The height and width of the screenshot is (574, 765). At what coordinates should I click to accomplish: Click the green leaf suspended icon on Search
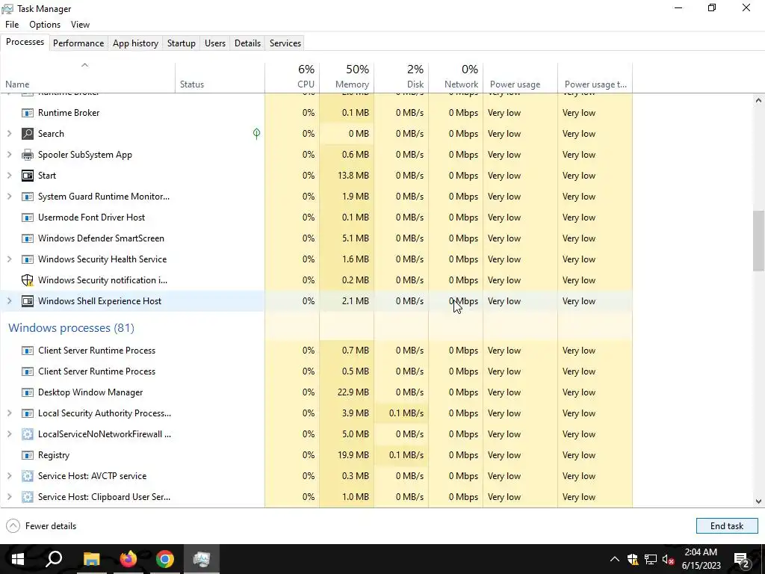coord(257,134)
